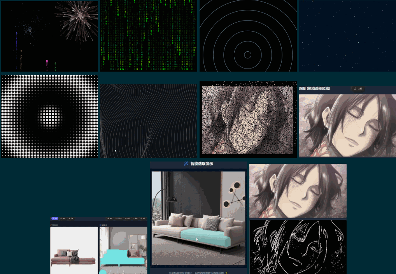Screen dimensions: 396x274
Task: Click the magic wand icon beside 智能选取演示
Action: click(186, 163)
